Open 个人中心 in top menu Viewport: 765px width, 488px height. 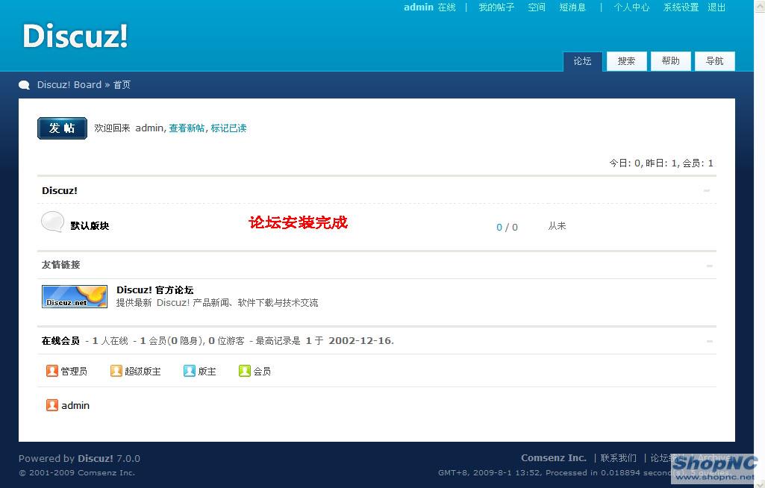[x=631, y=7]
